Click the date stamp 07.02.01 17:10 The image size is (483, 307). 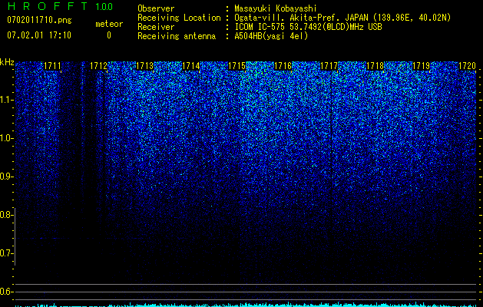point(39,35)
